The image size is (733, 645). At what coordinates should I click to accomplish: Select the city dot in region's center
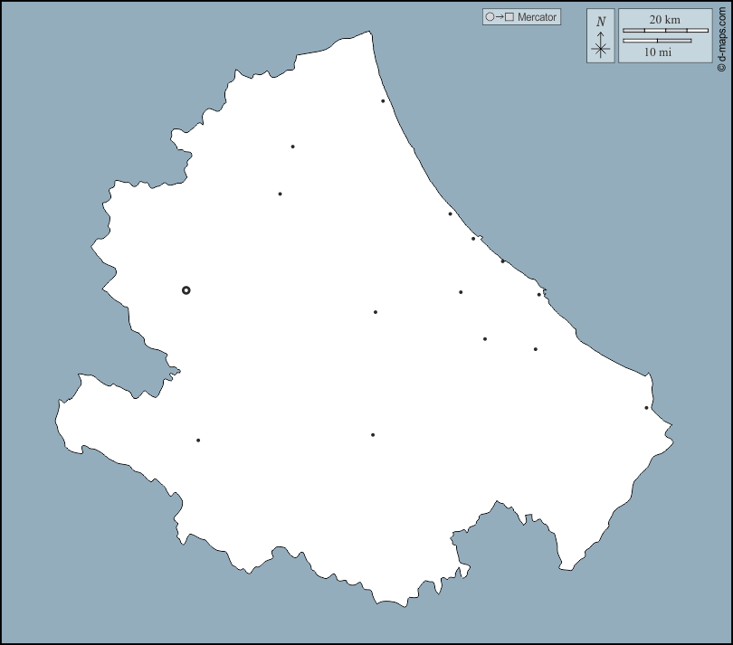[x=376, y=312]
